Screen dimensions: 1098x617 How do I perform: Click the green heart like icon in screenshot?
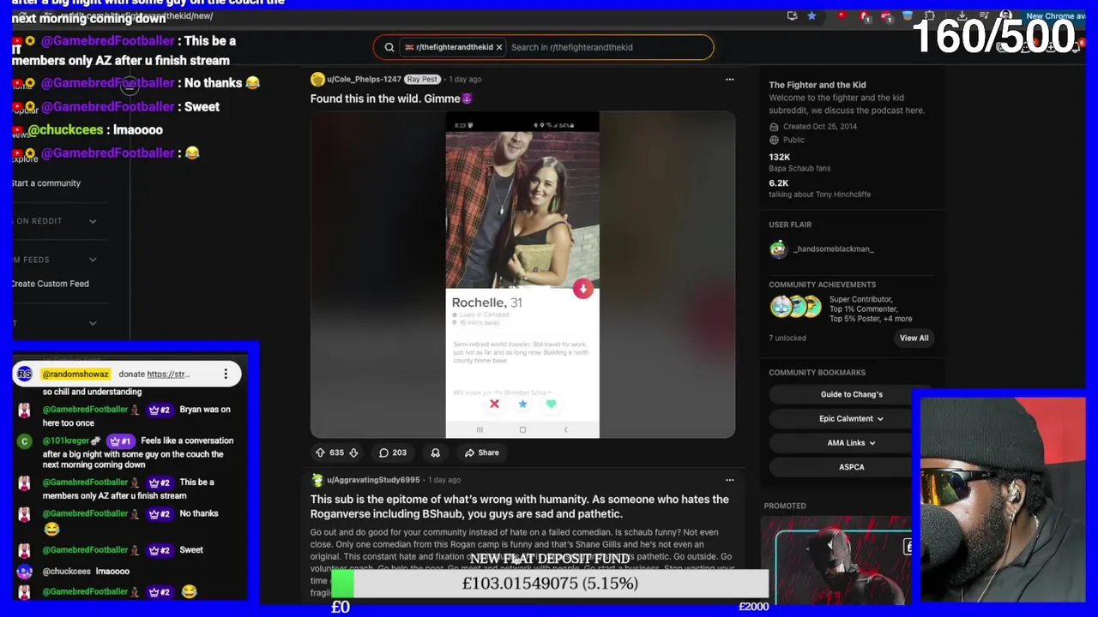(x=551, y=404)
